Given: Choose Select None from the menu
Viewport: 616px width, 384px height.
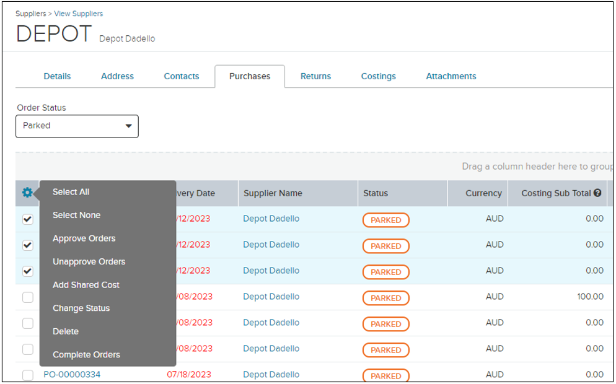Looking at the screenshot, I should [77, 215].
